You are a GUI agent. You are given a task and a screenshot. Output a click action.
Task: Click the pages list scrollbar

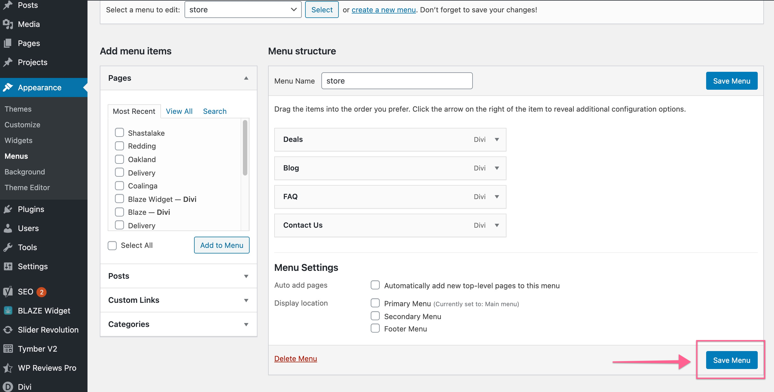tap(245, 147)
